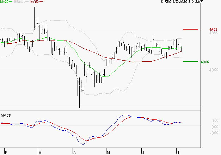The width and height of the screenshot is (221, 155).
Task: Select the green support line marker
Action: pyautogui.click(x=190, y=62)
